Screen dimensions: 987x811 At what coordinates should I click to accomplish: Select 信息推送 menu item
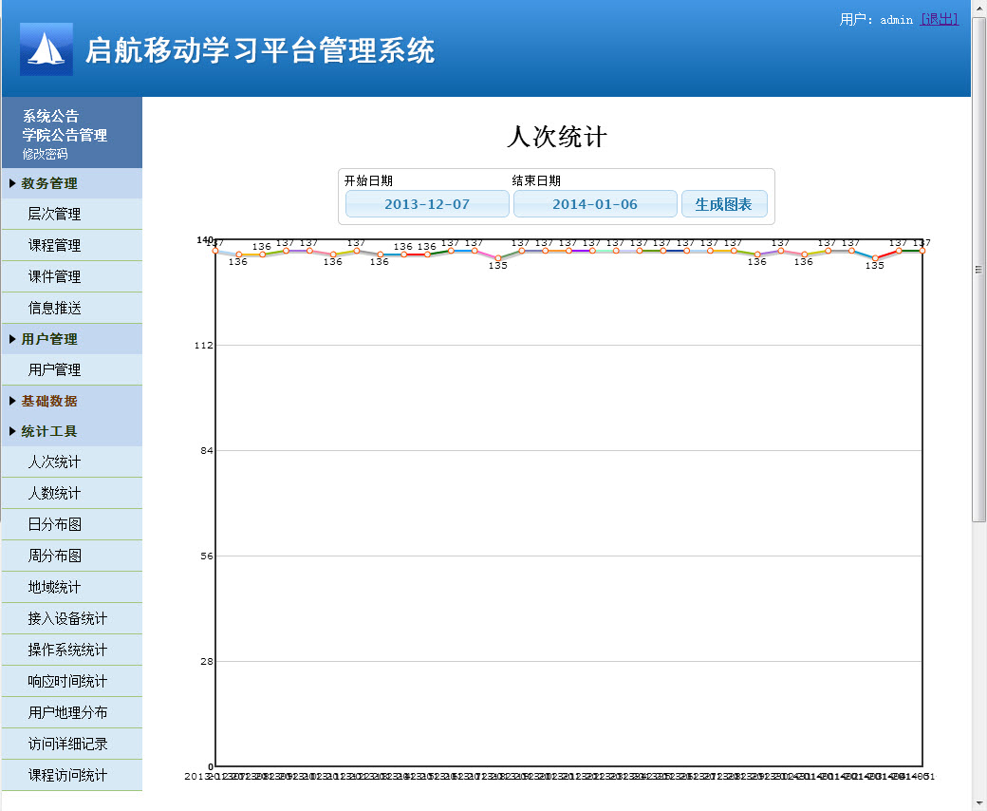point(55,308)
